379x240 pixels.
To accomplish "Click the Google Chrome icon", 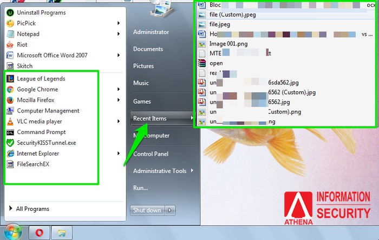I will 10,89.
